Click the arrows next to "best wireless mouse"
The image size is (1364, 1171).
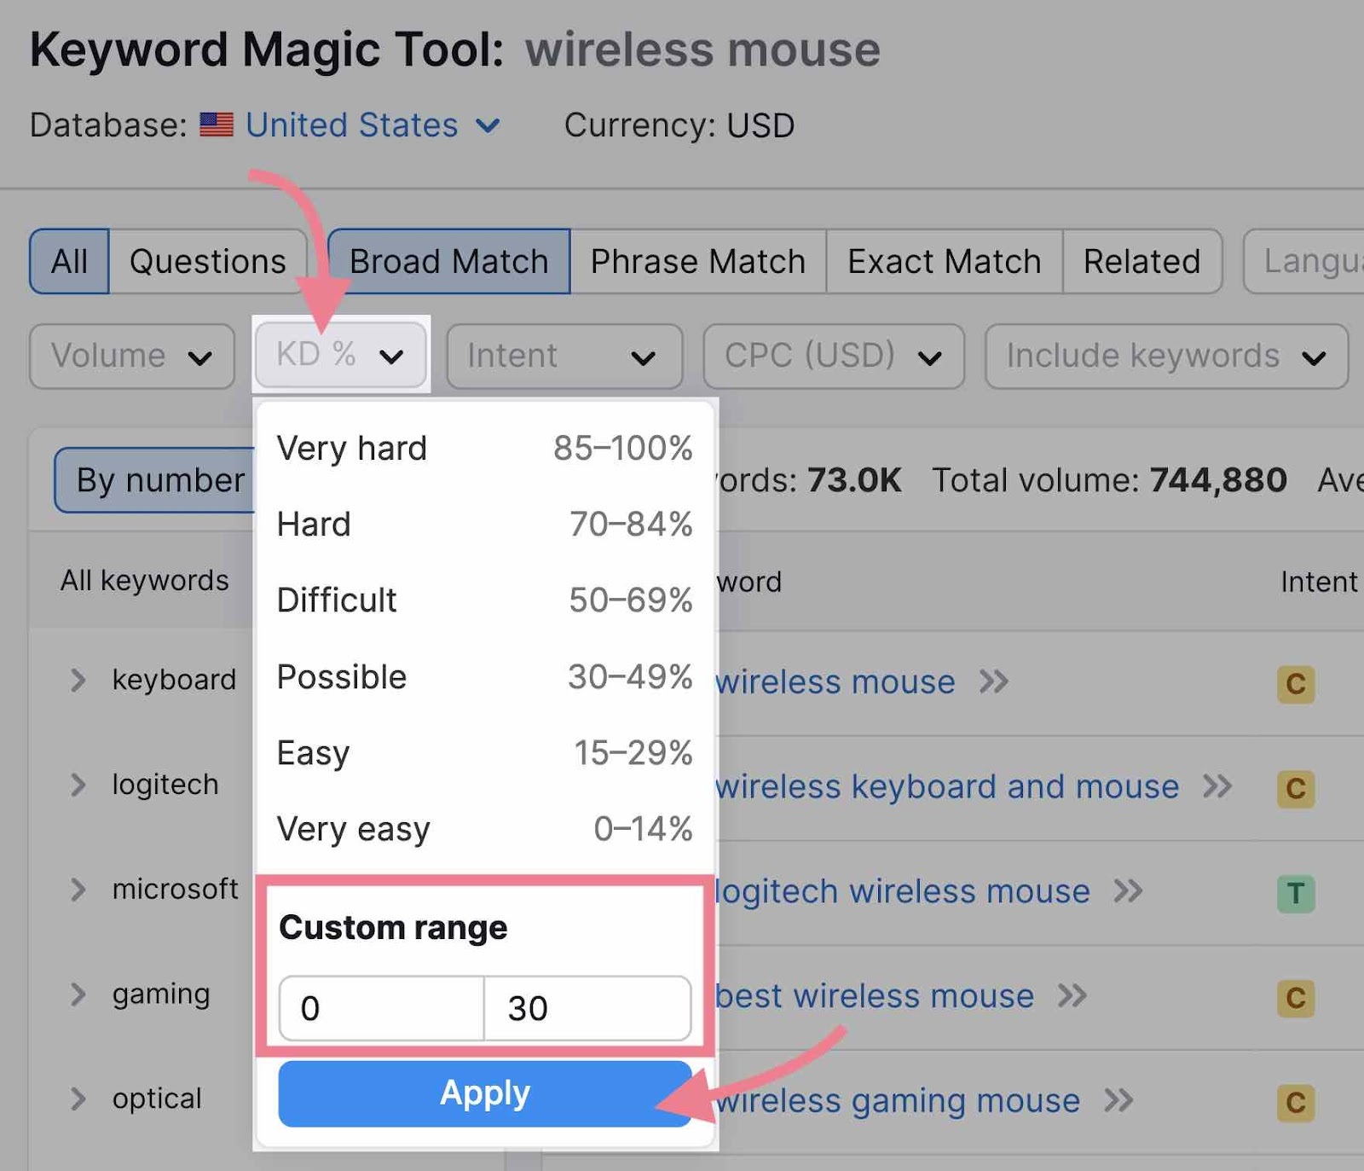click(x=1072, y=994)
